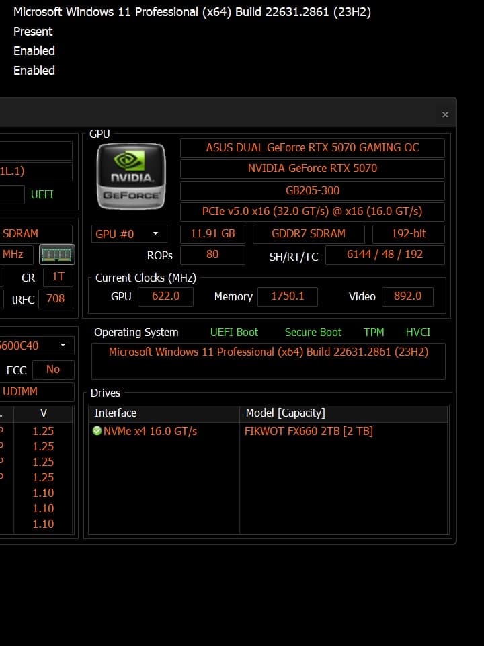Click the V column header in timing table
484x646 pixels.
tap(43, 413)
